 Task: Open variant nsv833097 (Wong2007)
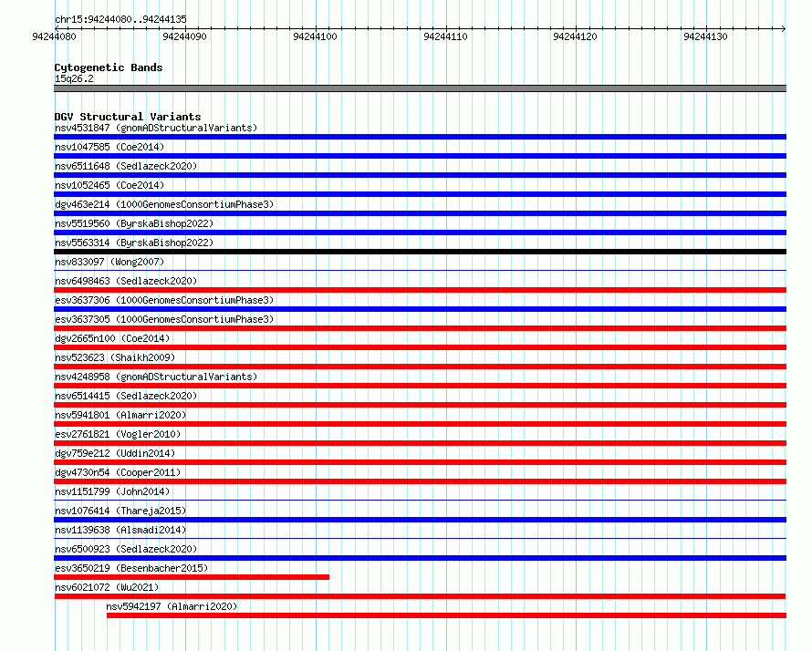[x=109, y=262]
